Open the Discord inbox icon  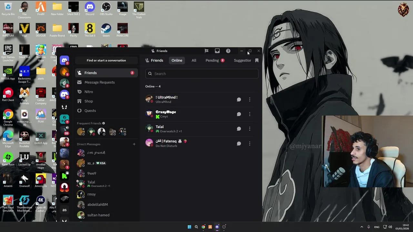point(217,51)
